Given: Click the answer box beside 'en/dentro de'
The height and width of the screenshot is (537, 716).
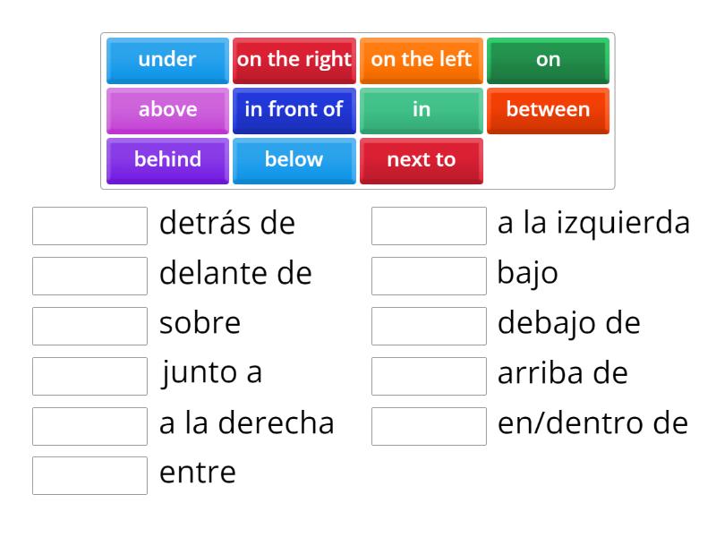Looking at the screenshot, I should pos(429,426).
